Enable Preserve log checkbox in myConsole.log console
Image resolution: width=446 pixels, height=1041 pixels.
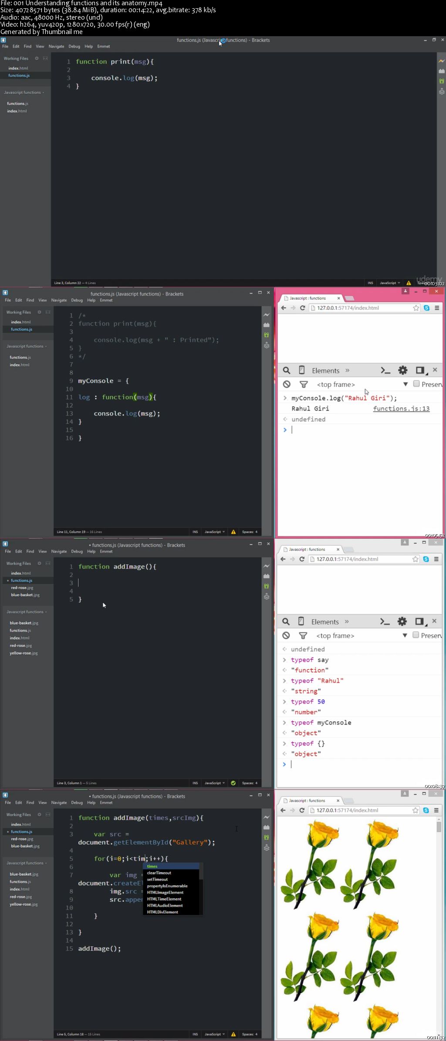[416, 384]
